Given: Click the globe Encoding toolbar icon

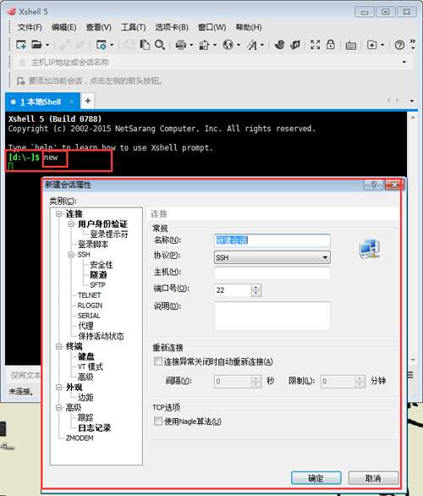Looking at the screenshot, I should 228,45.
